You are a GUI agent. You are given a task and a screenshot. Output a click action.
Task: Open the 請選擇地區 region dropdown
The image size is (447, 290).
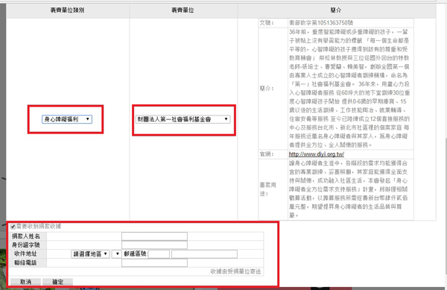(90, 253)
